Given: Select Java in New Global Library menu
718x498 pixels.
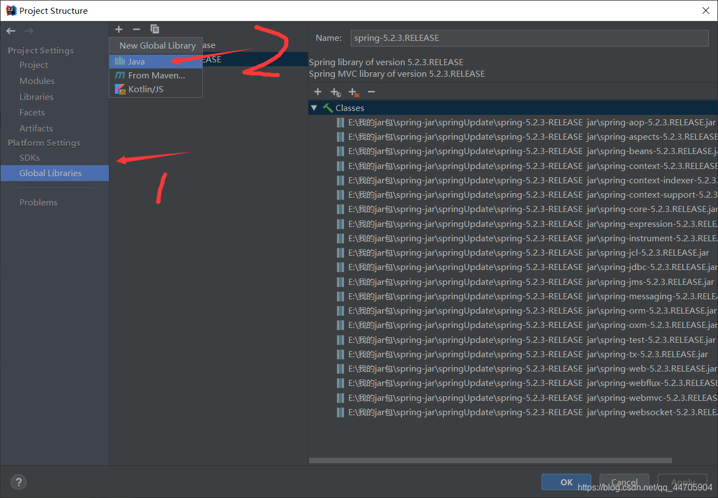Looking at the screenshot, I should (156, 61).
